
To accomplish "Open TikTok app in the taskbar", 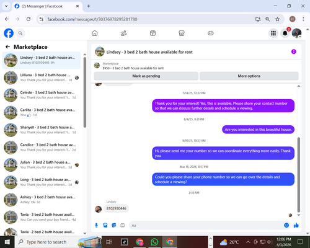I will click(x=125, y=242).
